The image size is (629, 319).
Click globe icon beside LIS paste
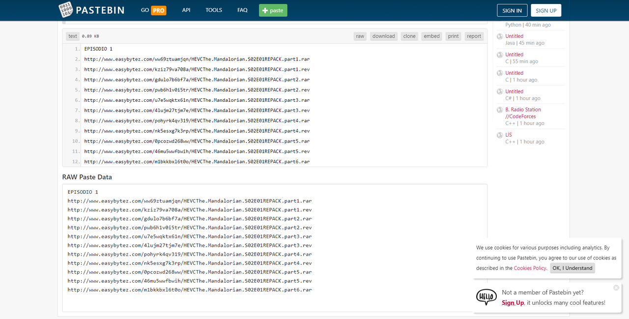pos(500,135)
